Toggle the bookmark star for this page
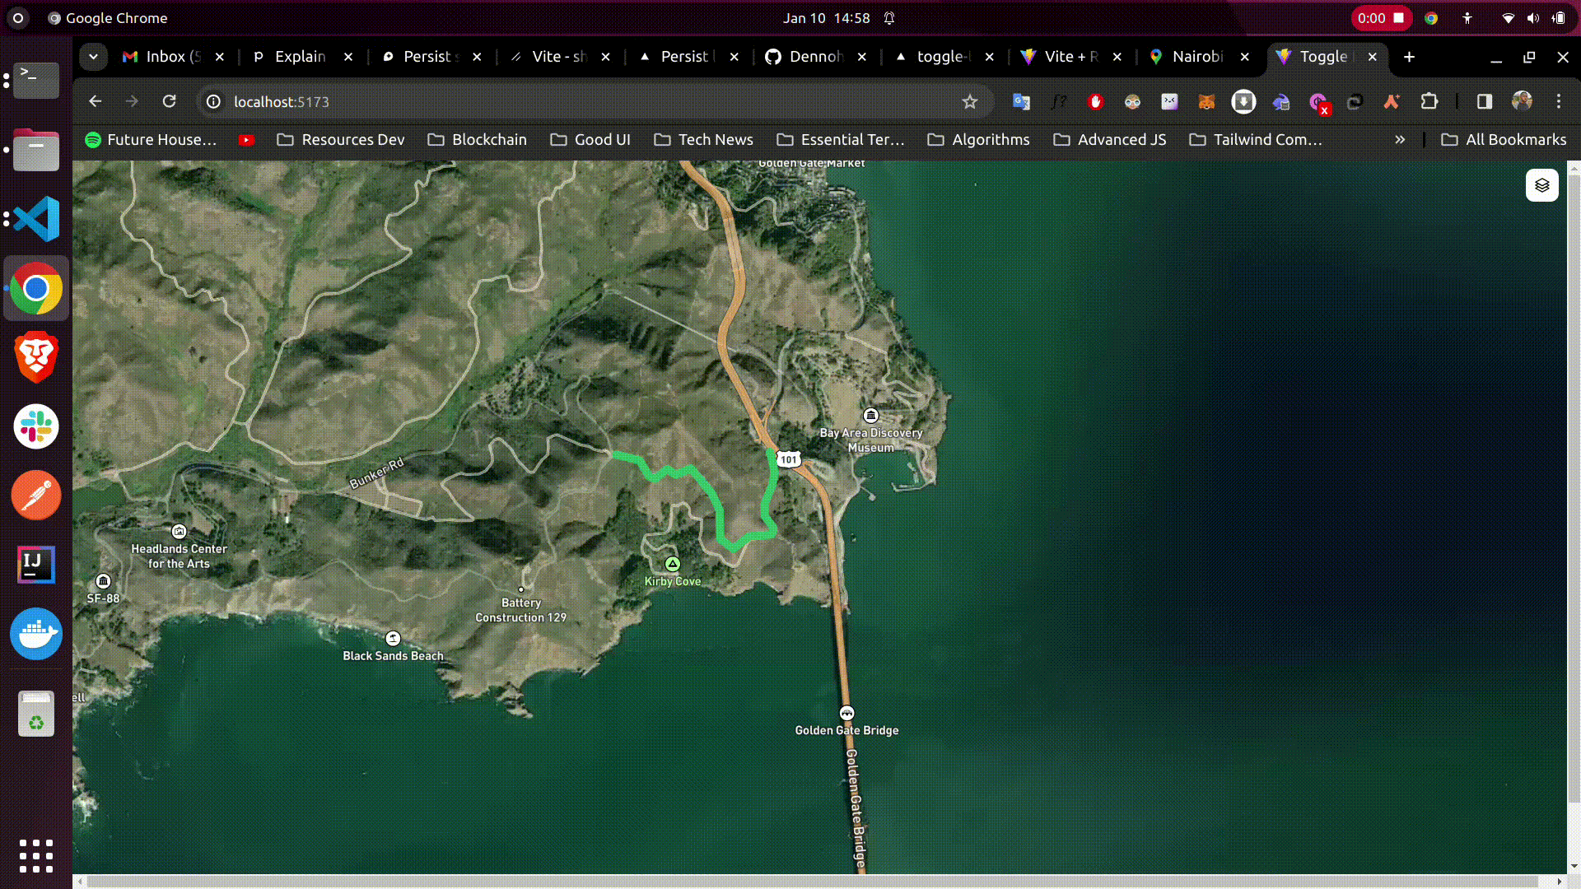The image size is (1581, 889). 970,101
